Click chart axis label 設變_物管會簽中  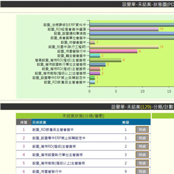(73, 42)
